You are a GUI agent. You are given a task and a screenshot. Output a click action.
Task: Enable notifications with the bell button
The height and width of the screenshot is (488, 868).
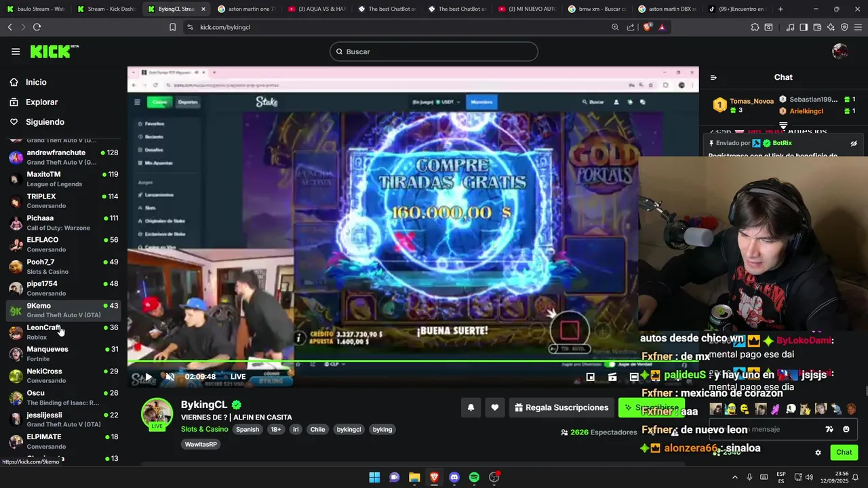471,407
